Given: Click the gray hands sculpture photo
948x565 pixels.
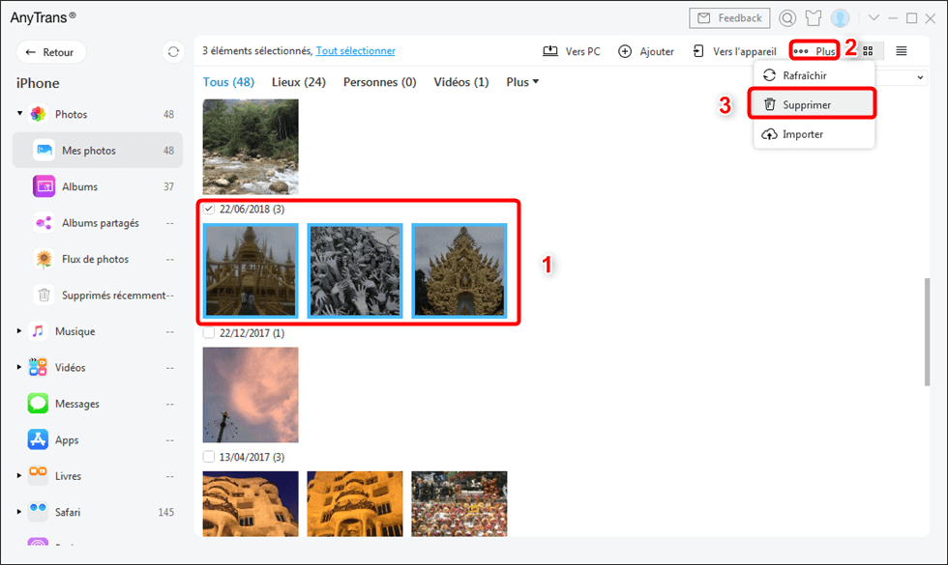Looking at the screenshot, I should 355,270.
